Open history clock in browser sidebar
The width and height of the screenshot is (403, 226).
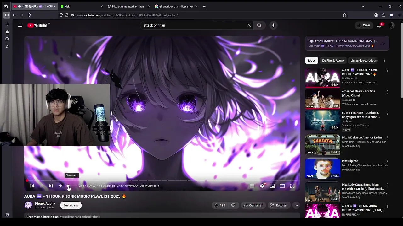[x=7, y=39]
